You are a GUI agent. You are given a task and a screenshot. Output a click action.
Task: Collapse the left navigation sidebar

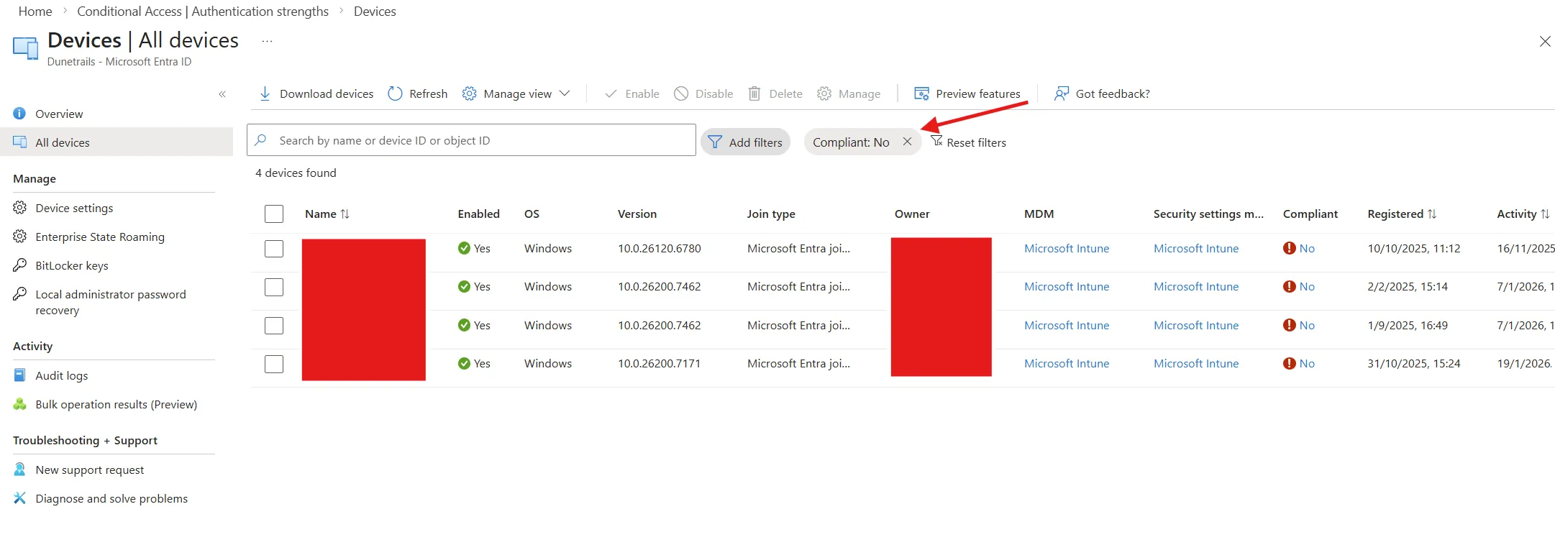pyautogui.click(x=222, y=94)
